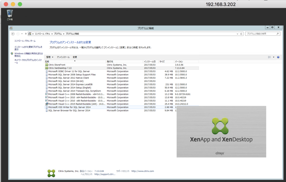This screenshot has height=182, width=286.
Task: Sort by バージョン column header
Action: [186, 62]
